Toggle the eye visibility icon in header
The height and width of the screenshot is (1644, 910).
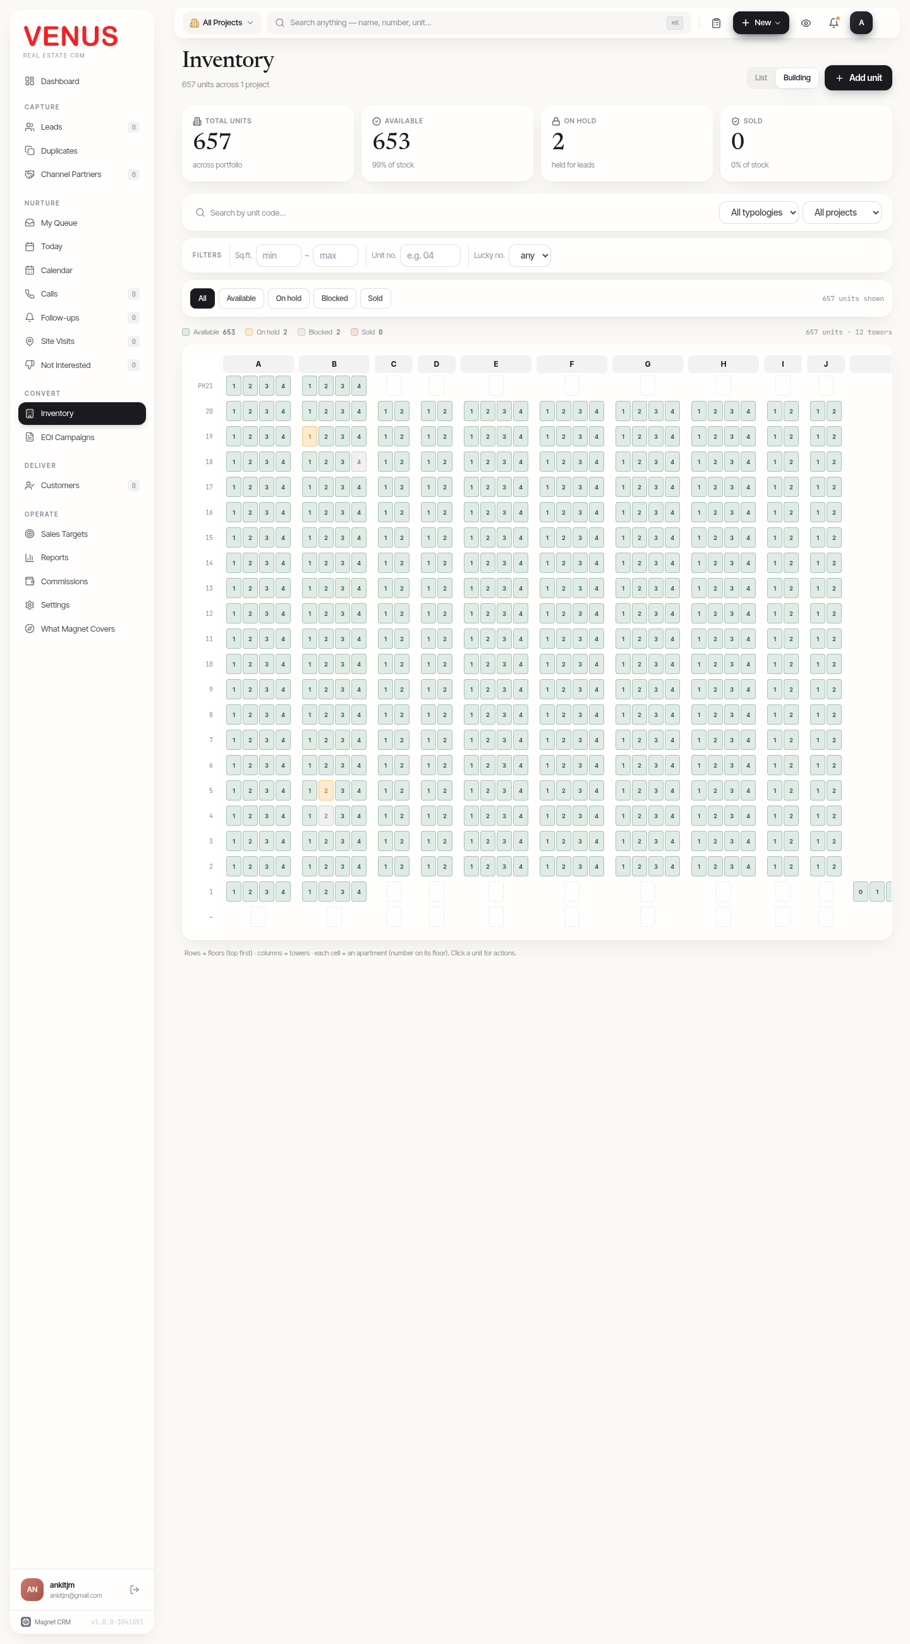coord(806,23)
